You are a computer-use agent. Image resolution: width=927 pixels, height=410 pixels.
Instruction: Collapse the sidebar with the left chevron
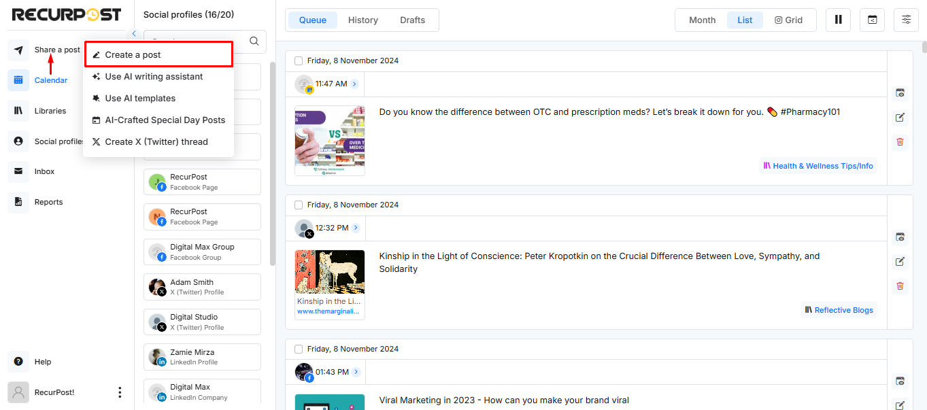point(134,34)
